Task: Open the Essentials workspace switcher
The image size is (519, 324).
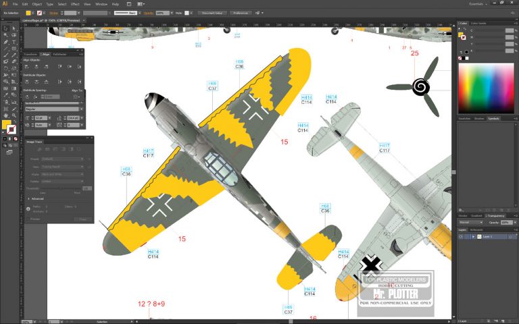Action: 478,4
